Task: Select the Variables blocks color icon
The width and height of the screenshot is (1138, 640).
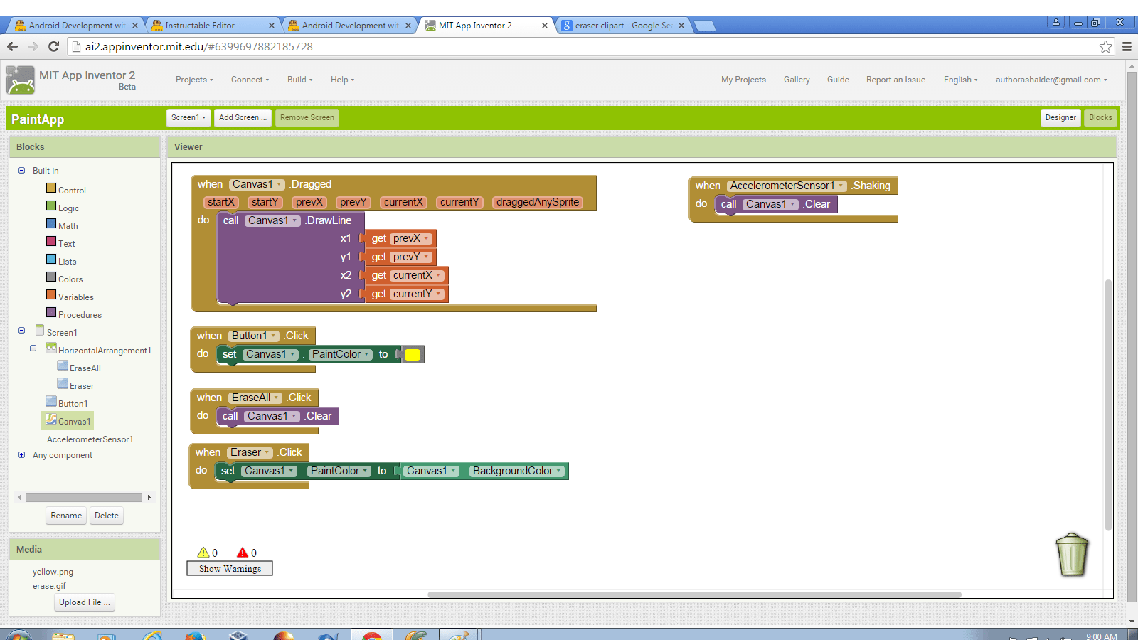Action: (51, 295)
